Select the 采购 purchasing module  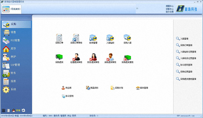(16, 24)
